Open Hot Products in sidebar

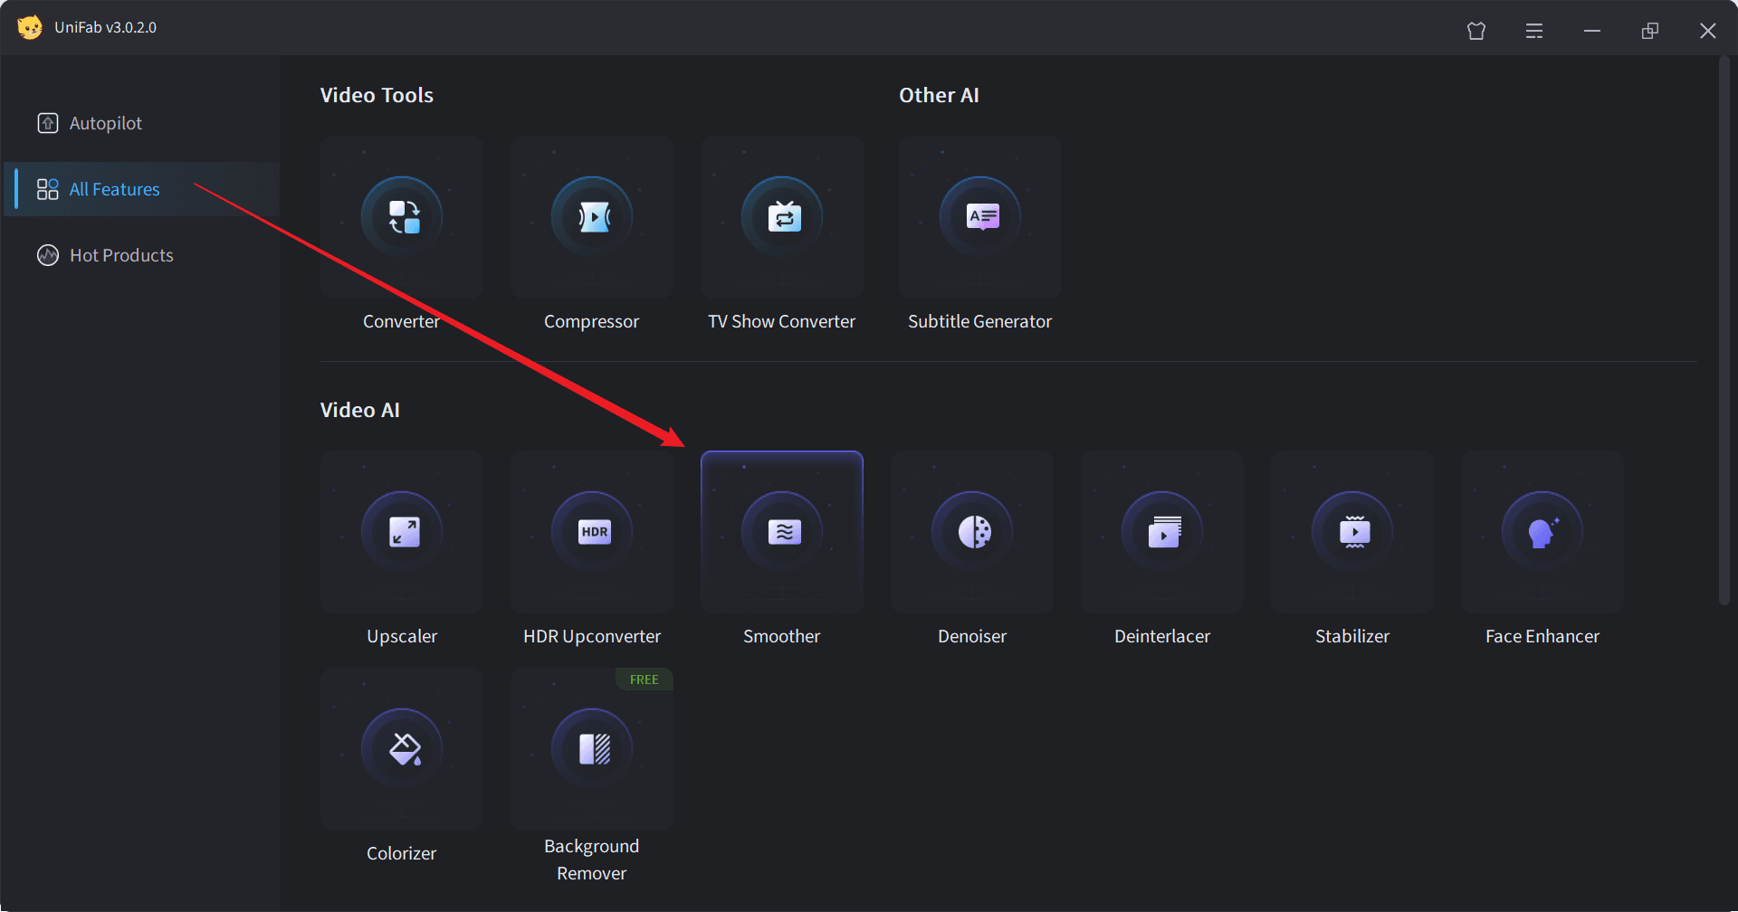[142, 255]
